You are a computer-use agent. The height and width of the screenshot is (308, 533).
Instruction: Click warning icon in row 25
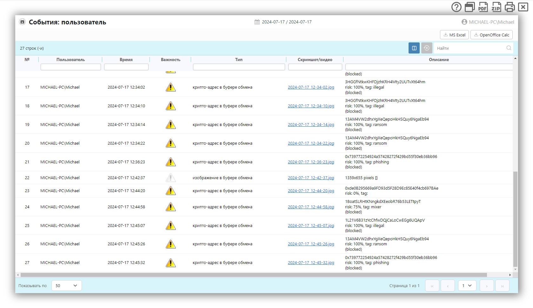[170, 225]
